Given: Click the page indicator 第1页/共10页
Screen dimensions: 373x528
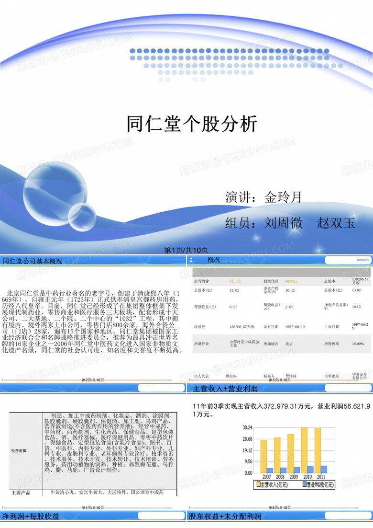Looking at the screenshot, I should click(x=186, y=250).
